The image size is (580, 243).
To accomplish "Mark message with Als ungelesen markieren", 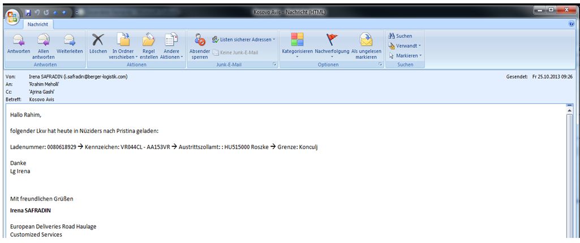I will pyautogui.click(x=366, y=46).
